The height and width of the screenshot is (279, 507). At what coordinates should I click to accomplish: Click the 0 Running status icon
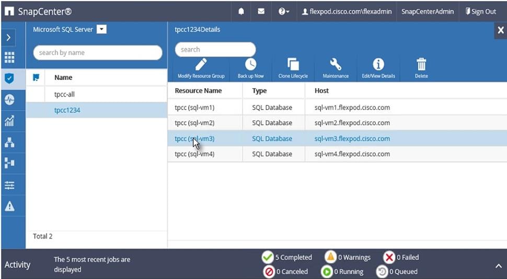pos(327,272)
